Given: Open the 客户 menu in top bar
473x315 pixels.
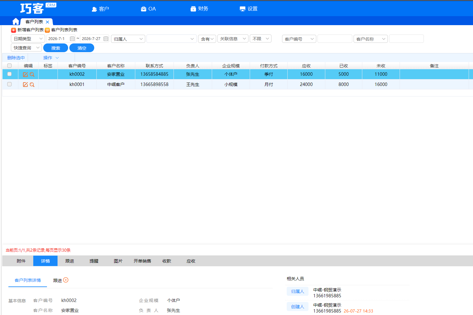Looking at the screenshot, I should [x=100, y=9].
